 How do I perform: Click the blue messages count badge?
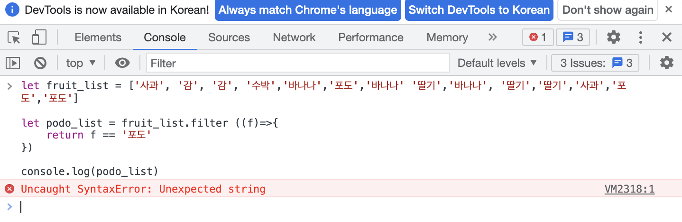pyautogui.click(x=572, y=37)
